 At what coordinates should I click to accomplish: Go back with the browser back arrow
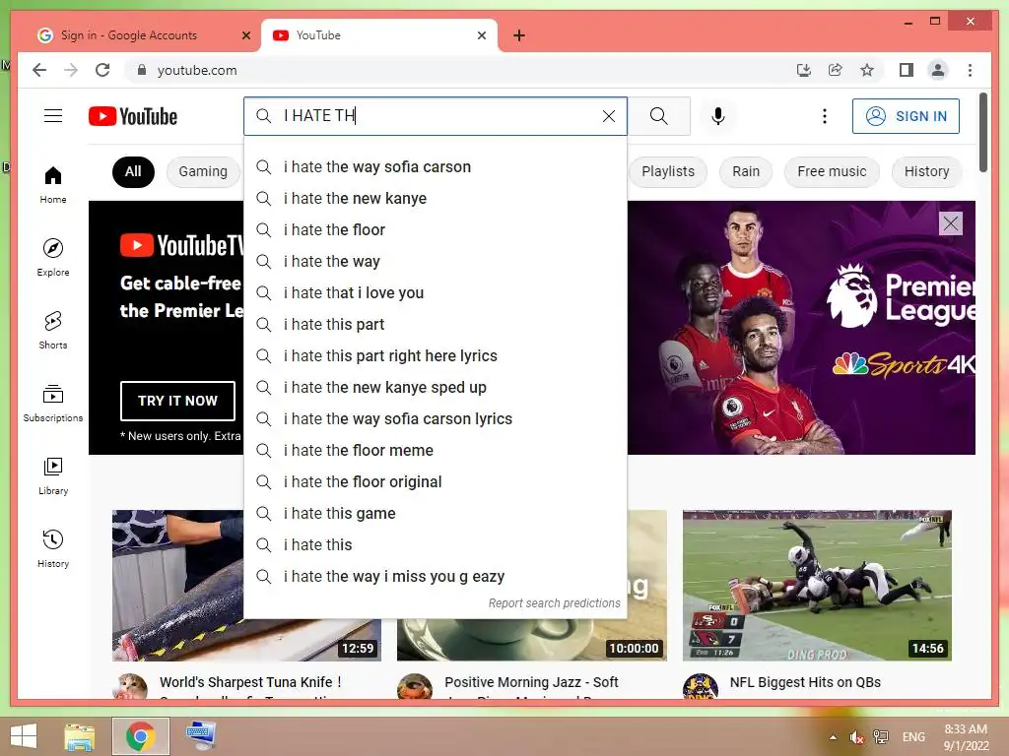point(39,70)
